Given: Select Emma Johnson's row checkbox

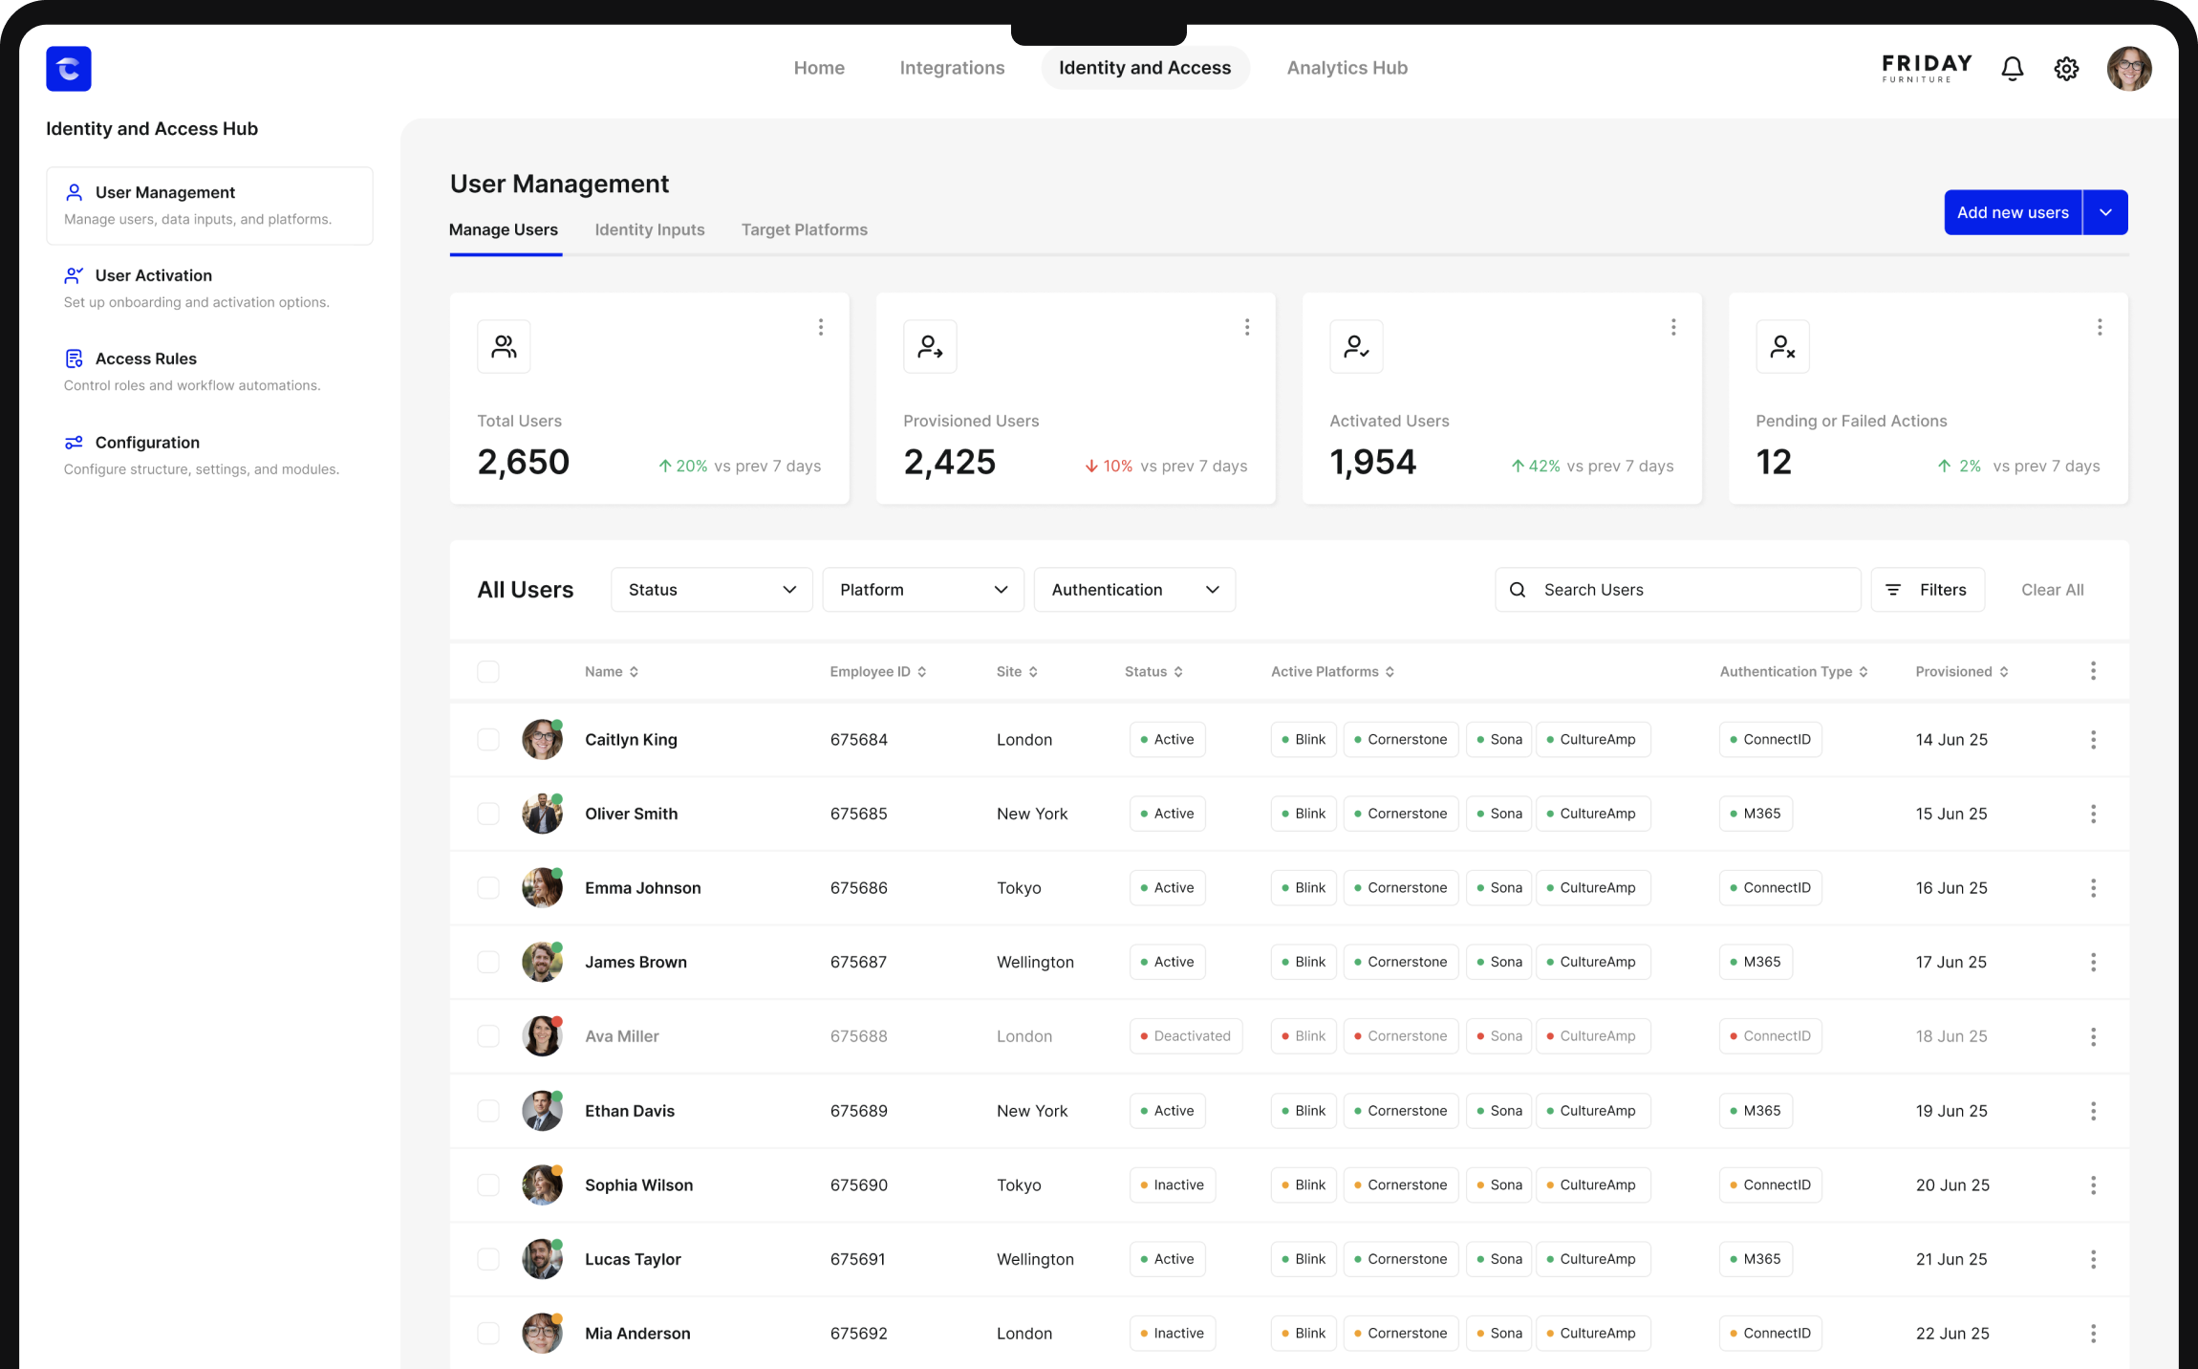Looking at the screenshot, I should click(488, 888).
